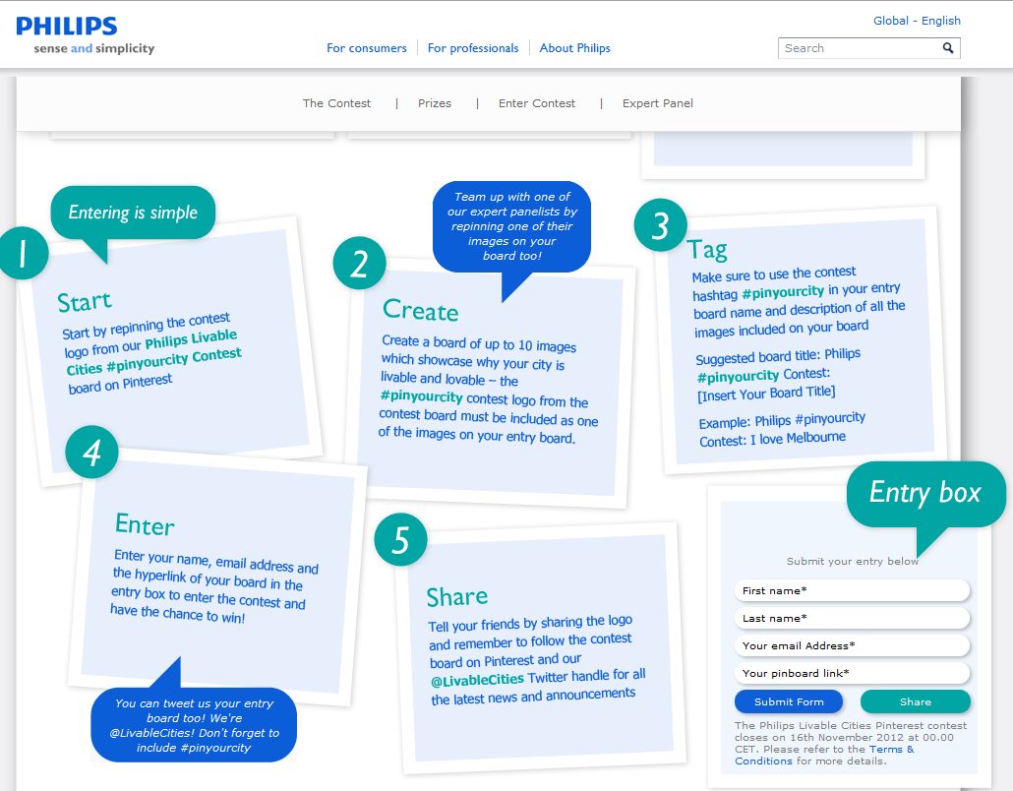The width and height of the screenshot is (1013, 791).
Task: Click the number 3 step circle
Action: 661,224
